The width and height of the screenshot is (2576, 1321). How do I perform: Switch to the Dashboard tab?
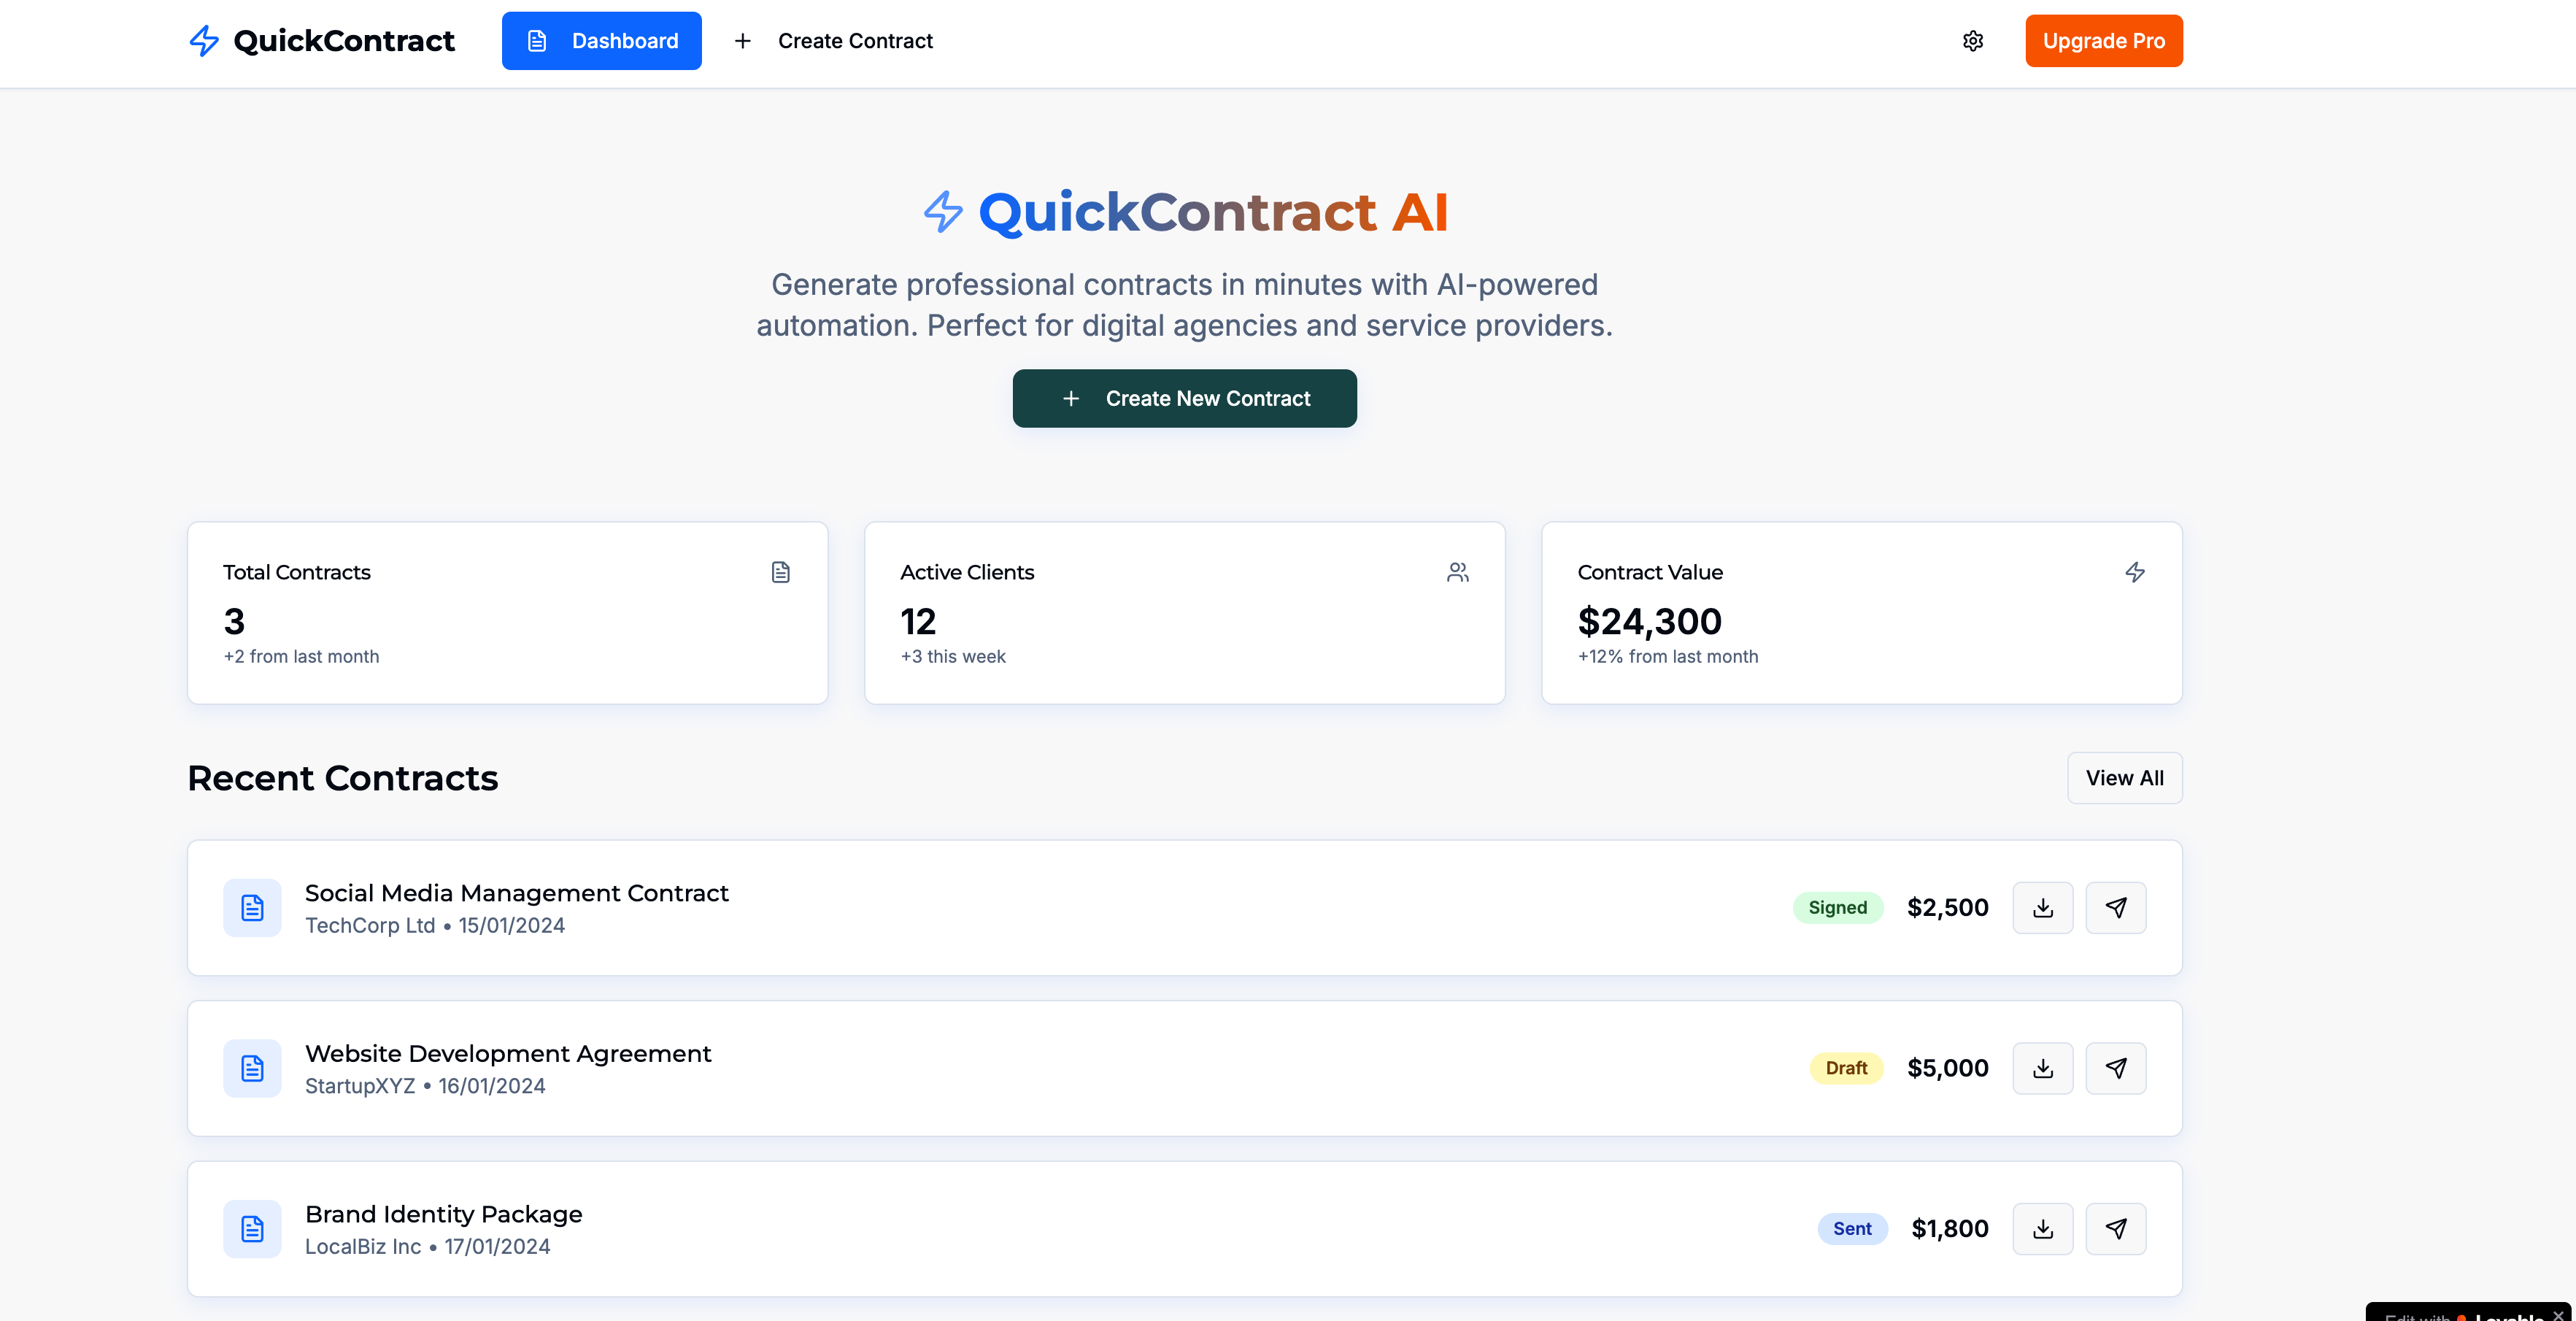601,41
